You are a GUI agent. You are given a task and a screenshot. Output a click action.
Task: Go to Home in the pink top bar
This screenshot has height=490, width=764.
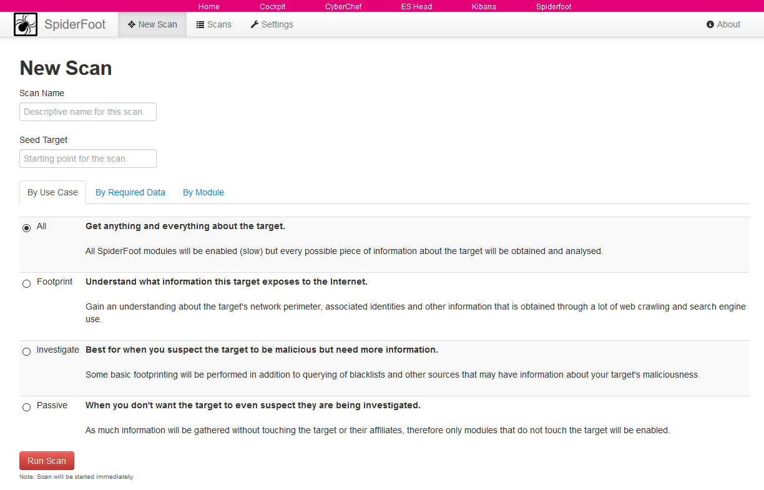point(208,7)
